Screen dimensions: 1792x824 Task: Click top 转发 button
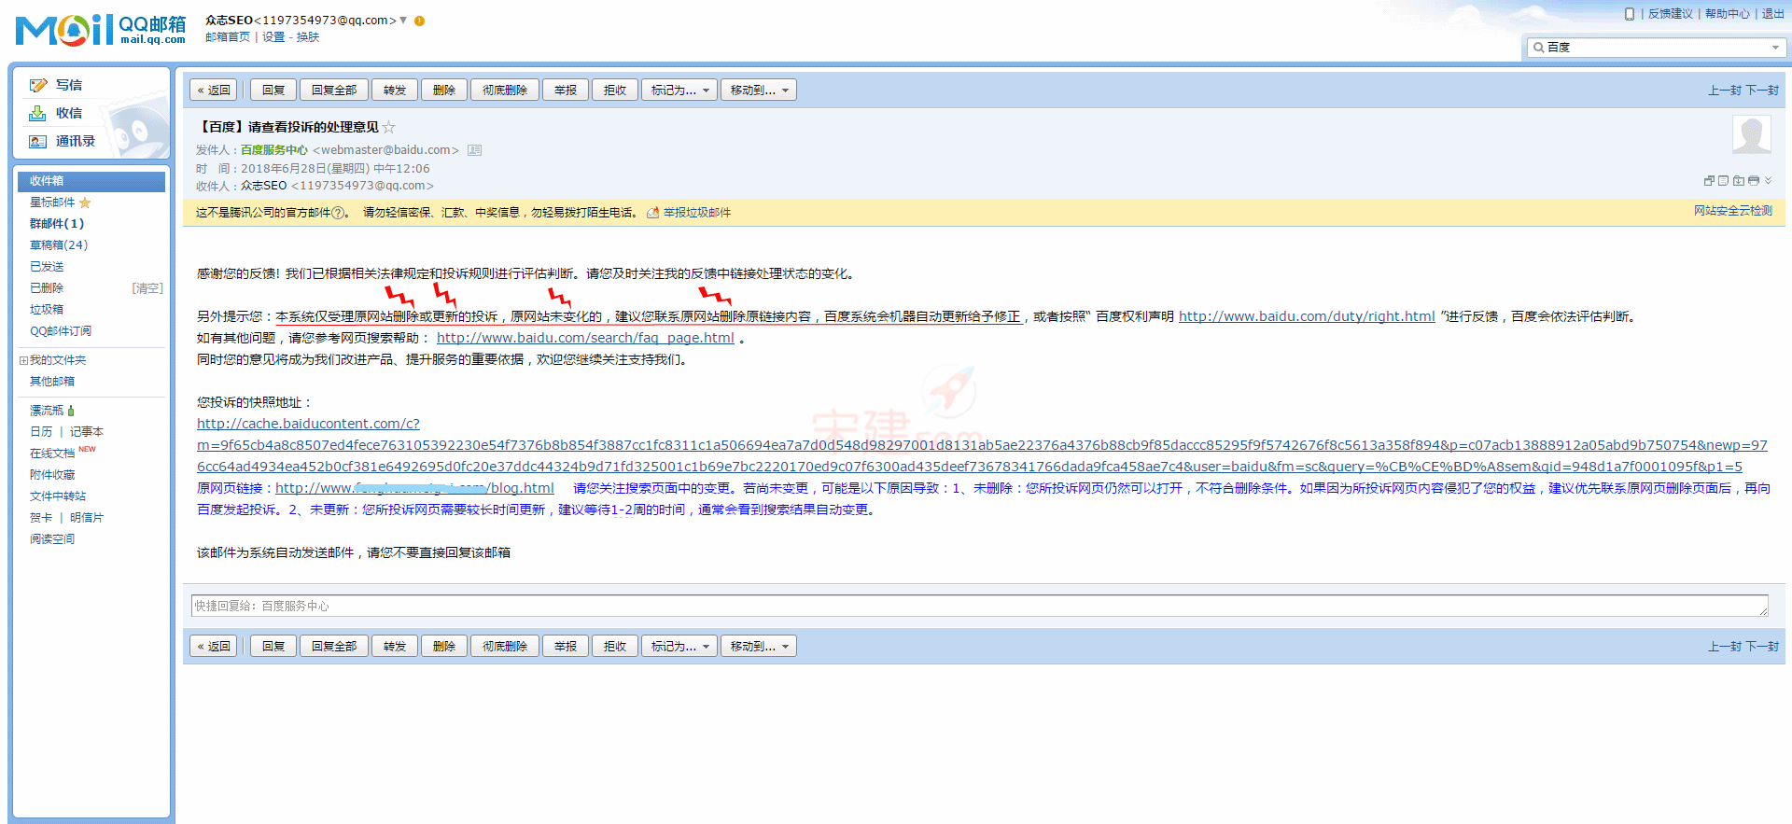395,91
